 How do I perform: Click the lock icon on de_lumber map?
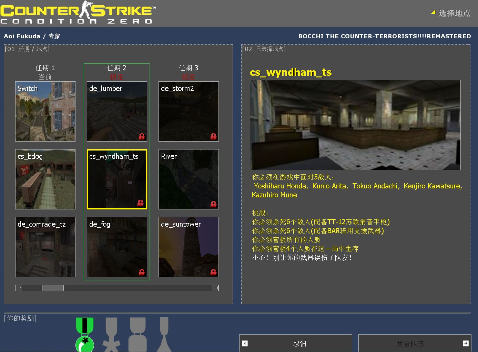142,136
